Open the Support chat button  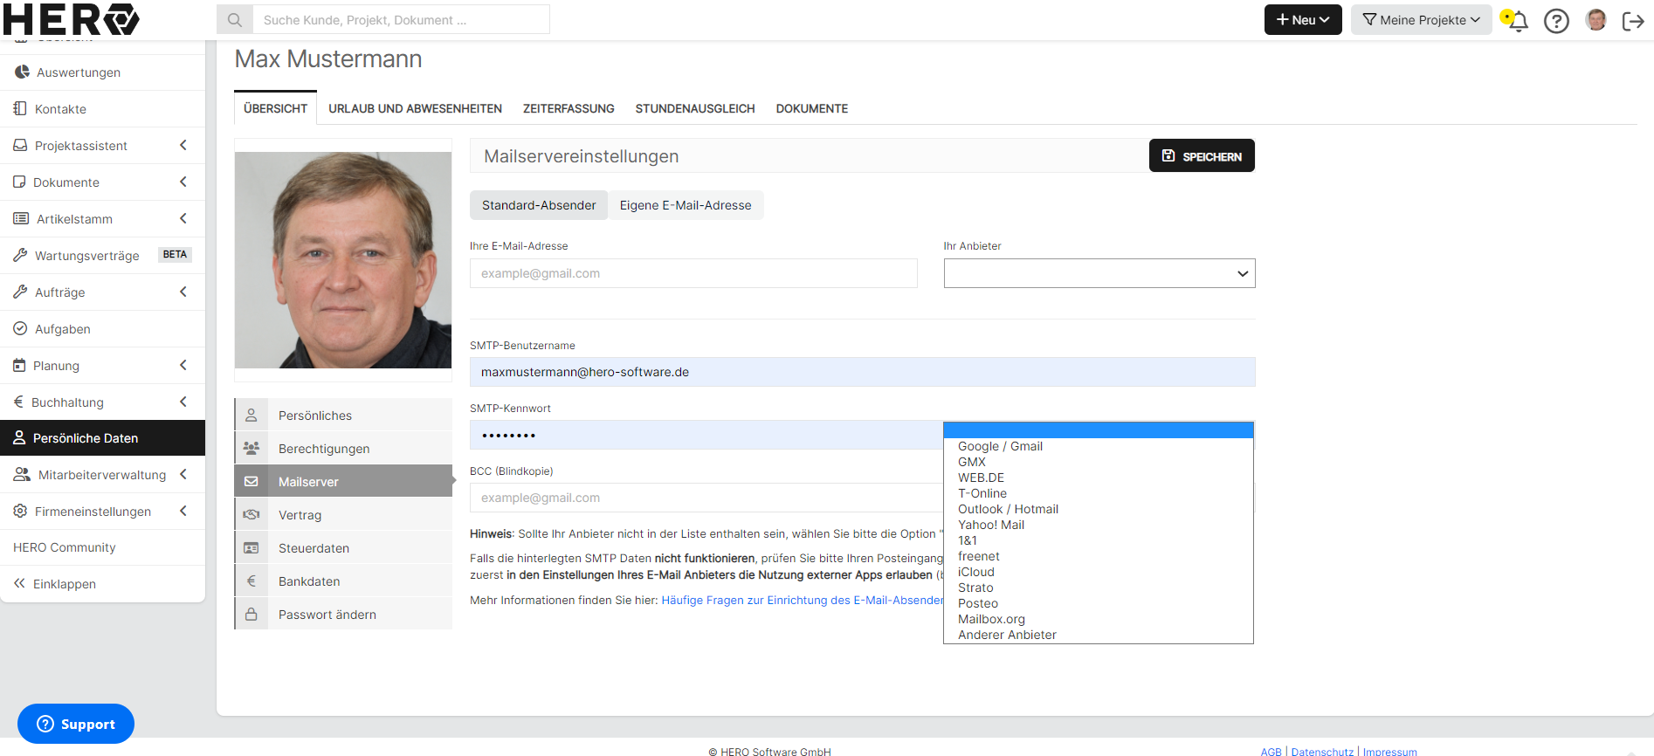76,724
